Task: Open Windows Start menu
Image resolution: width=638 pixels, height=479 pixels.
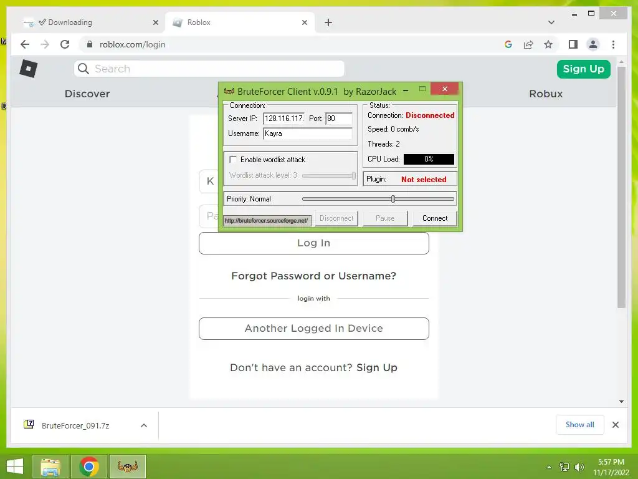Action: [x=15, y=467]
